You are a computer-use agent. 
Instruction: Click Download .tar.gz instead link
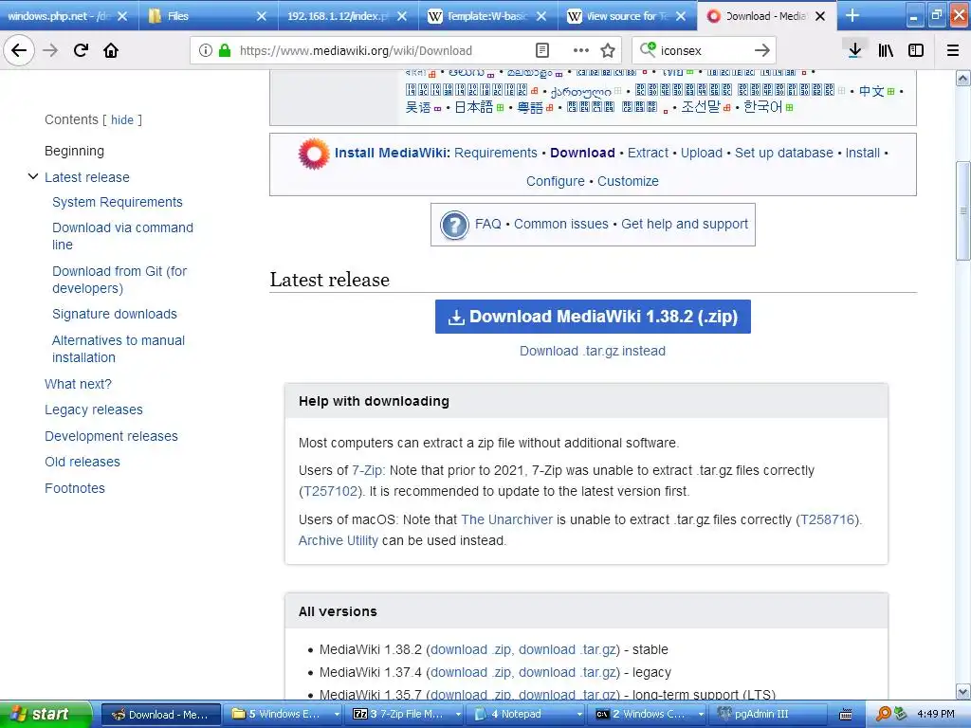click(x=592, y=351)
